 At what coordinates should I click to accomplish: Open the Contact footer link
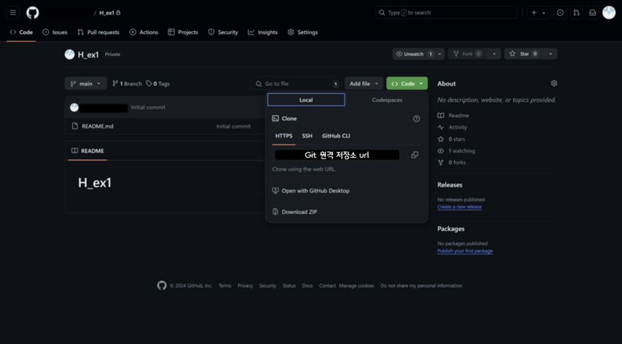tap(327, 286)
